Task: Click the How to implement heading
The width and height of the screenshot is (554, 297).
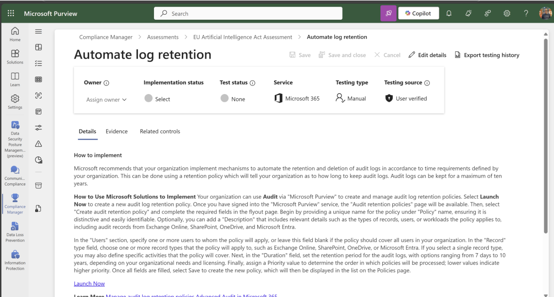Action: click(x=98, y=155)
